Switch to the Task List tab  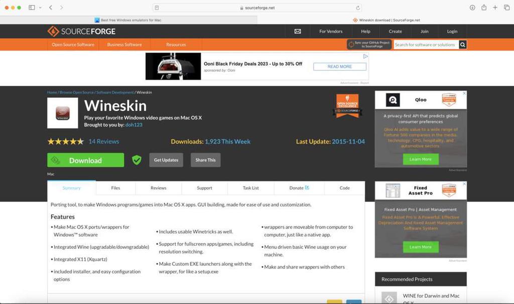pyautogui.click(x=251, y=188)
